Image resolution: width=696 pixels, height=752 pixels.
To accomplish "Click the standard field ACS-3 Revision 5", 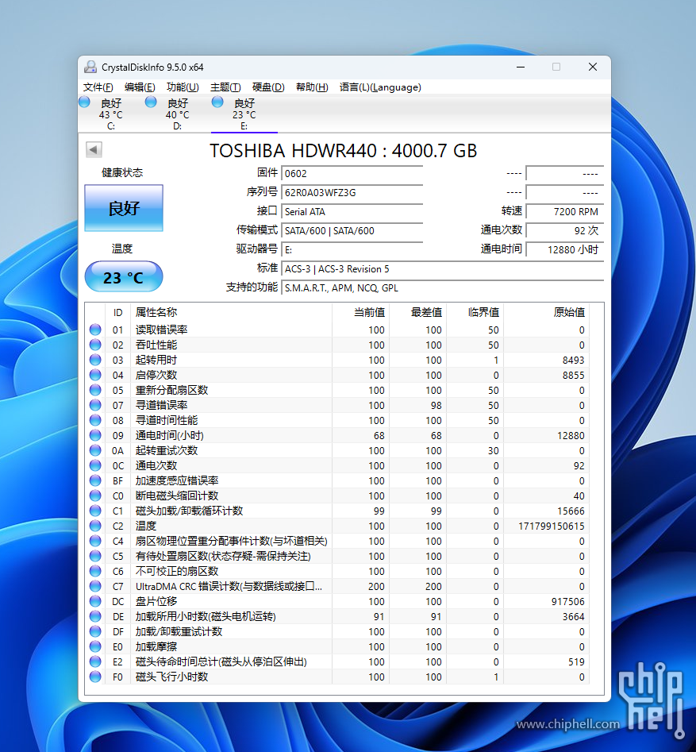I will 442,269.
